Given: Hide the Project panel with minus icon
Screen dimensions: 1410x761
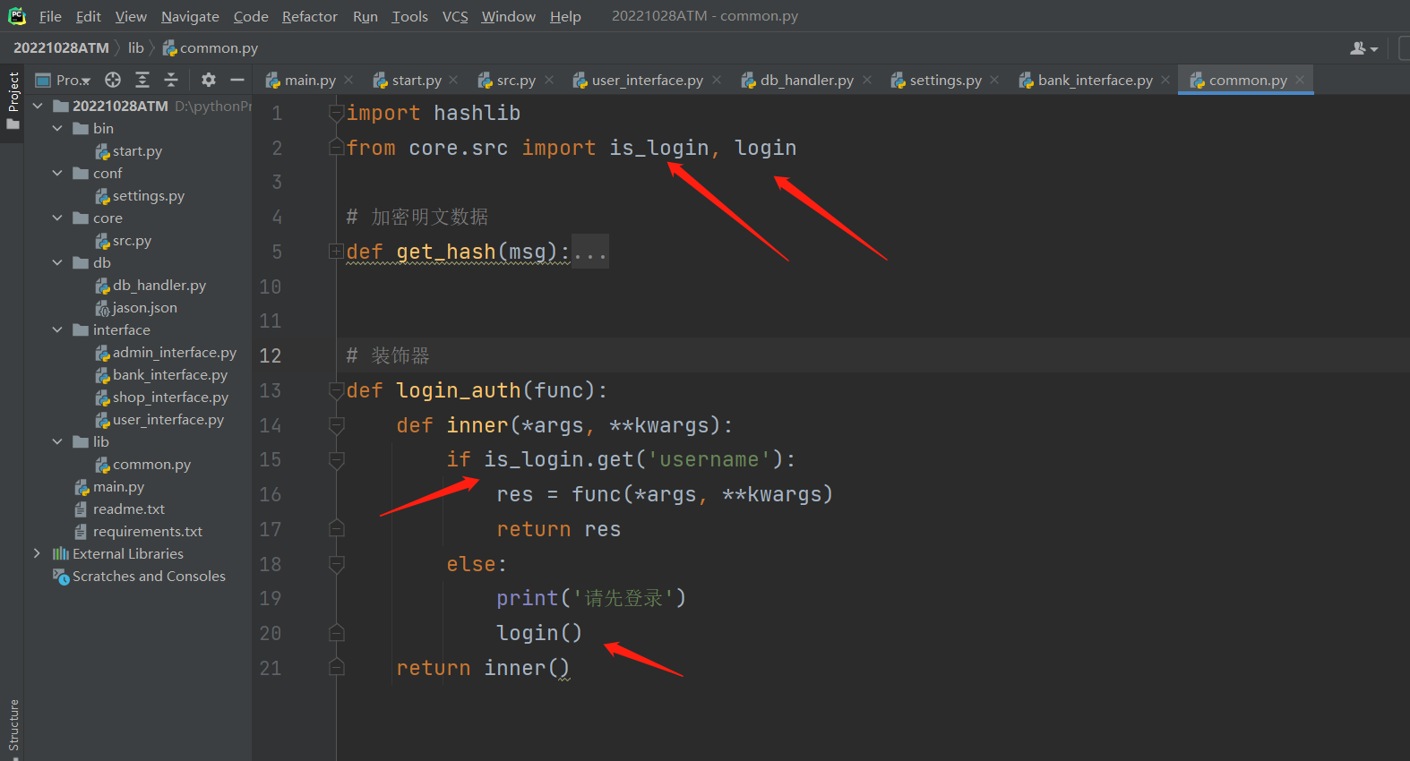Looking at the screenshot, I should [237, 80].
